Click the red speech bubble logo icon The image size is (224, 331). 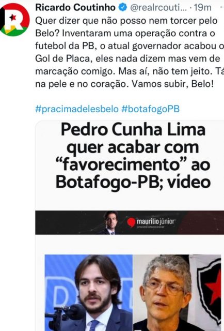pos(131,222)
